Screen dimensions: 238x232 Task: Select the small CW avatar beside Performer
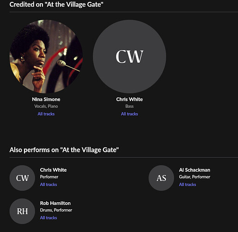[x=22, y=178]
